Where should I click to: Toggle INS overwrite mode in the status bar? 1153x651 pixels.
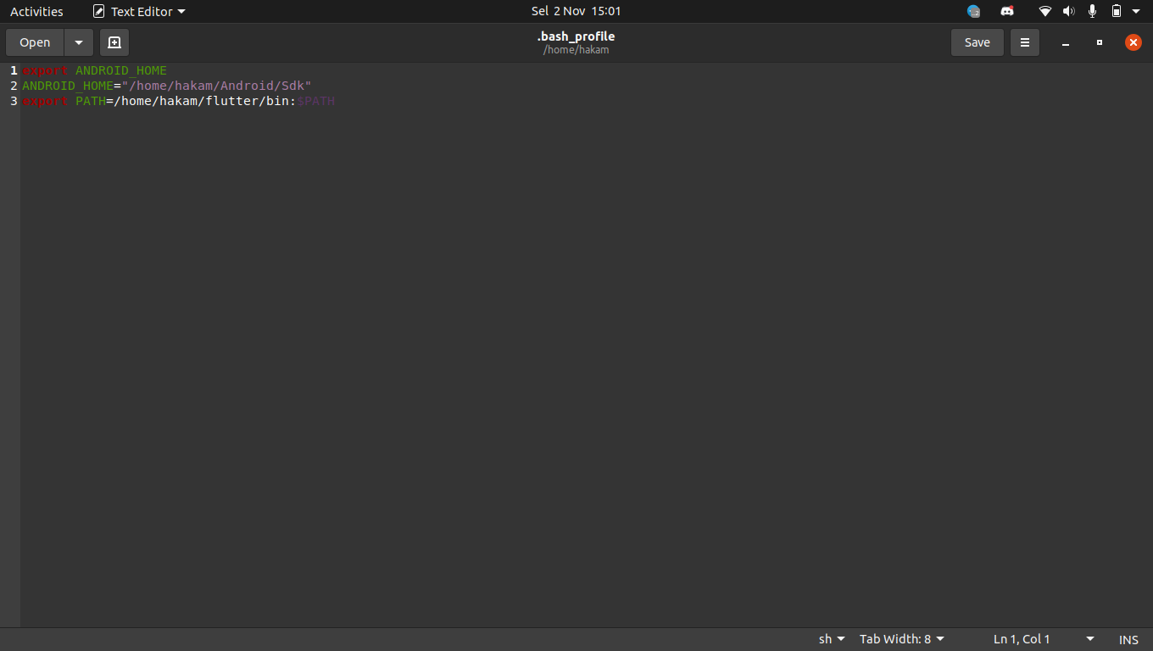point(1128,639)
